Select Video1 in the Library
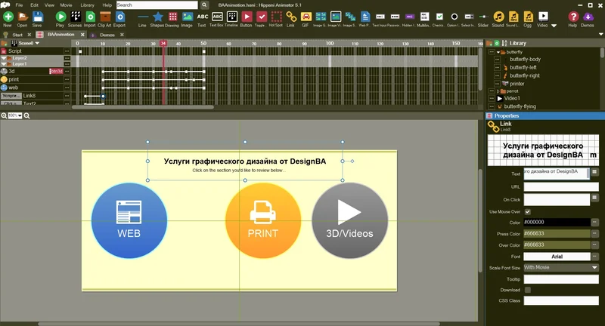The height and width of the screenshot is (326, 605). pos(512,98)
